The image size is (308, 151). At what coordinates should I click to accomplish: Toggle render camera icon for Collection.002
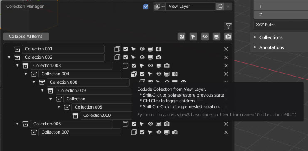click(x=158, y=57)
